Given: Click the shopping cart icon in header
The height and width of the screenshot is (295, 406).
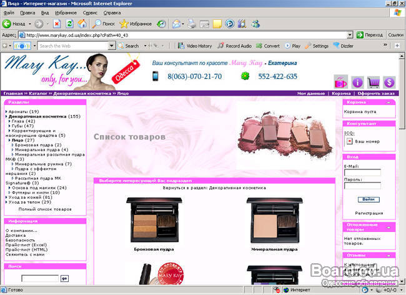Looking at the screenshot, I should tap(374, 82).
